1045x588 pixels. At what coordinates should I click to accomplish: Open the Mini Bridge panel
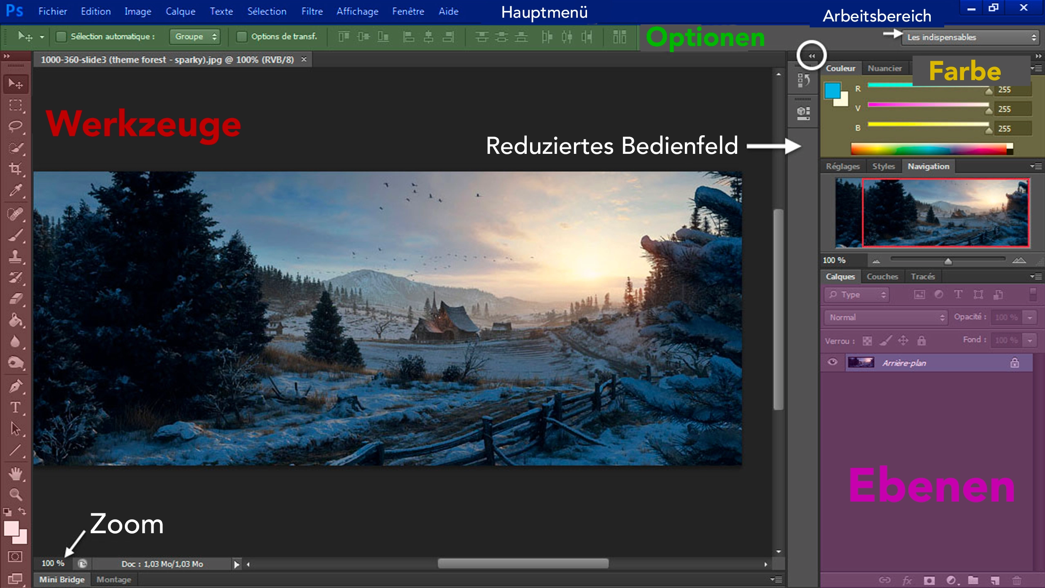coord(62,579)
